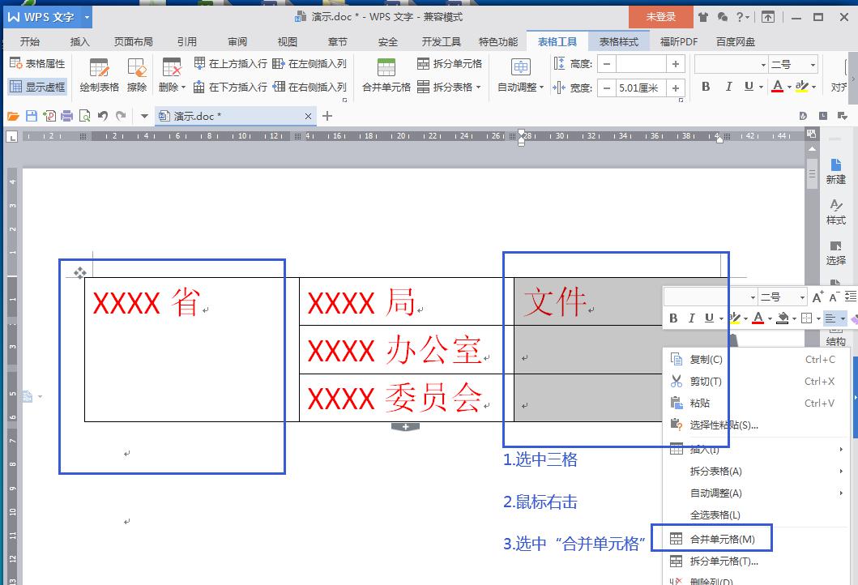The image size is (858, 585).
Task: Click the Open folder quick-access icon
Action: pos(13,116)
